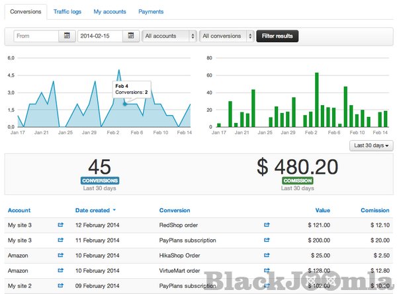Click account link icon in 11 February row

tap(61, 240)
